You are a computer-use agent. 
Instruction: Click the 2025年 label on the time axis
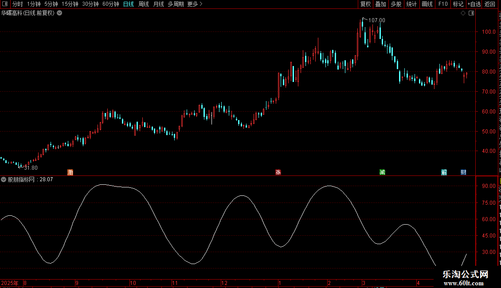tap(10, 283)
